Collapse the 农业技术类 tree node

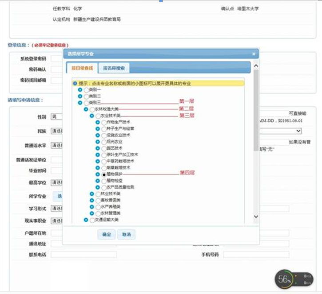(91, 116)
